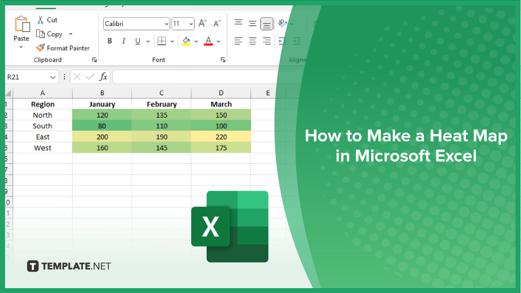Select the Region header cell
521x293 pixels.
pos(43,104)
